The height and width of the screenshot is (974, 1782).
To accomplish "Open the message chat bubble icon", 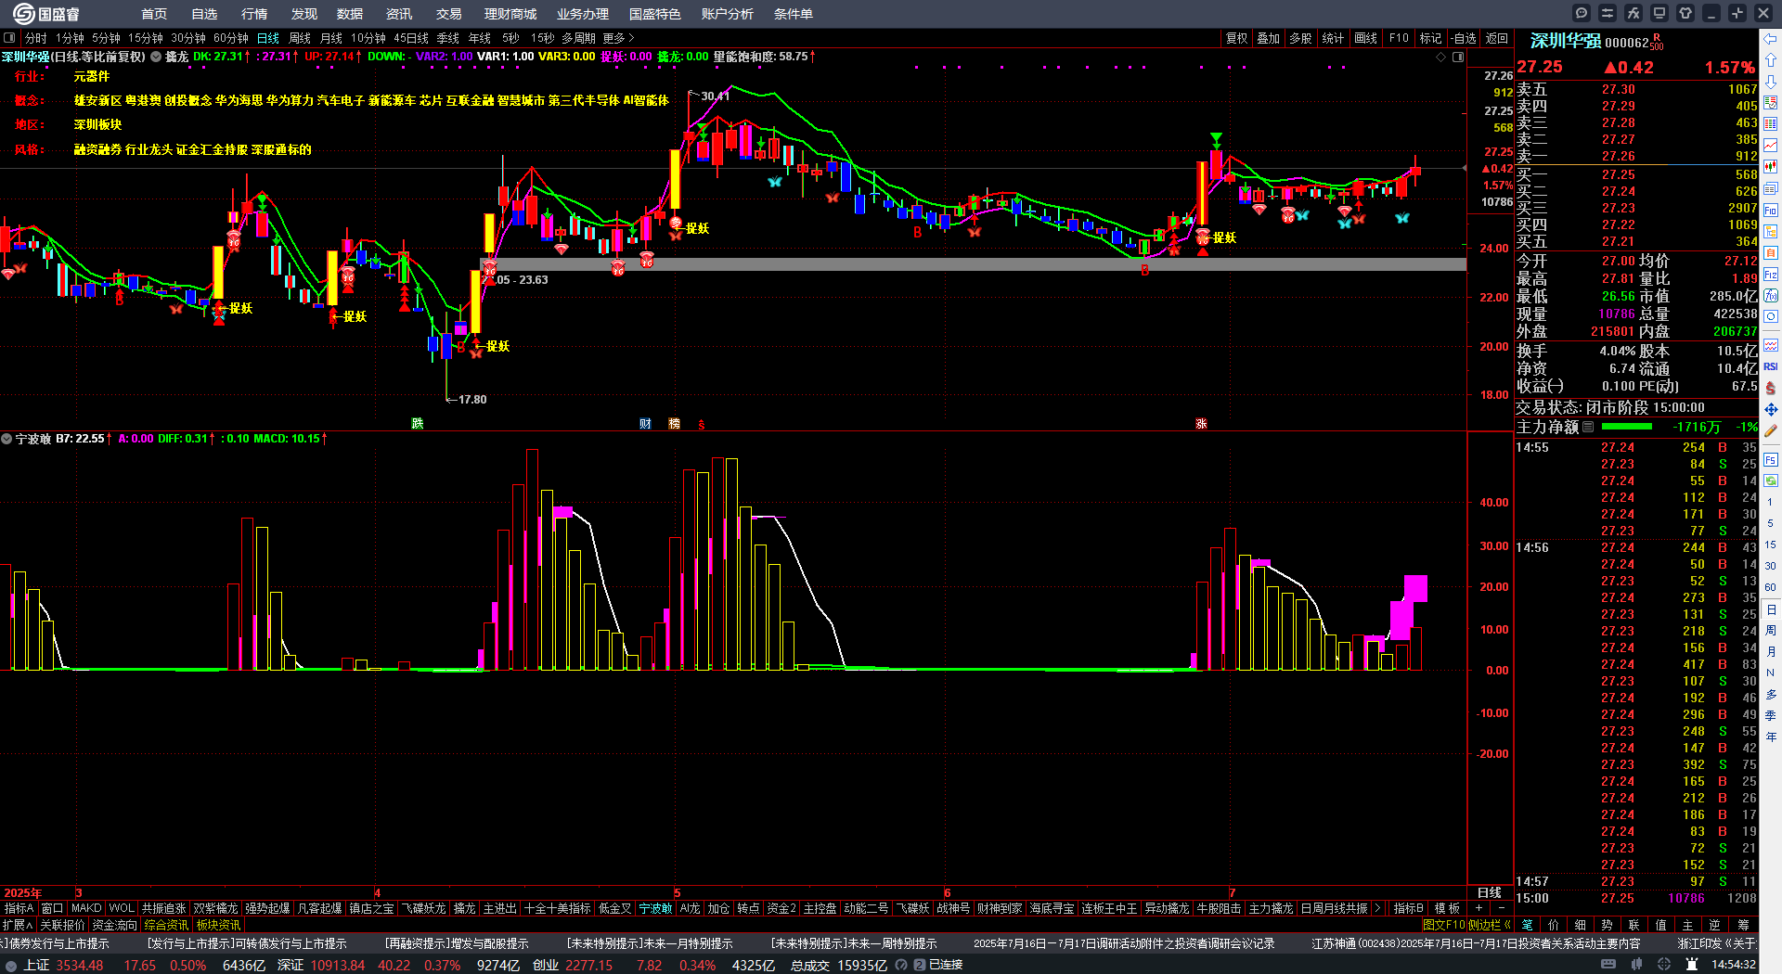I will point(1582,13).
